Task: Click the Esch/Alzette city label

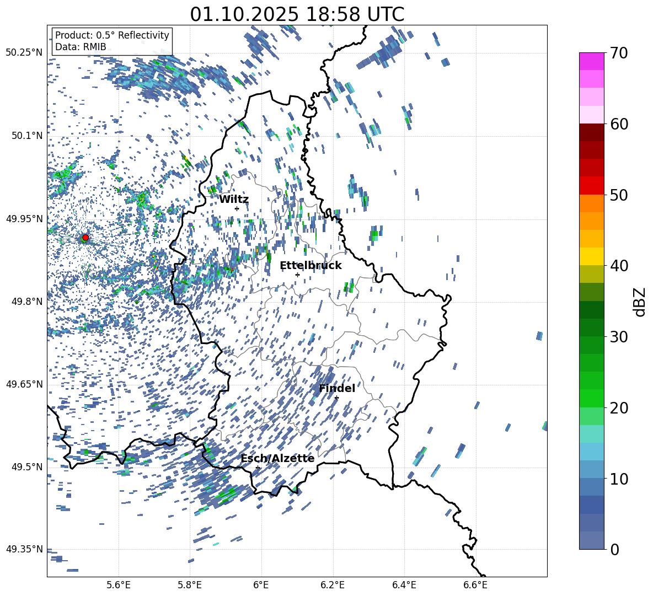Action: click(x=277, y=458)
